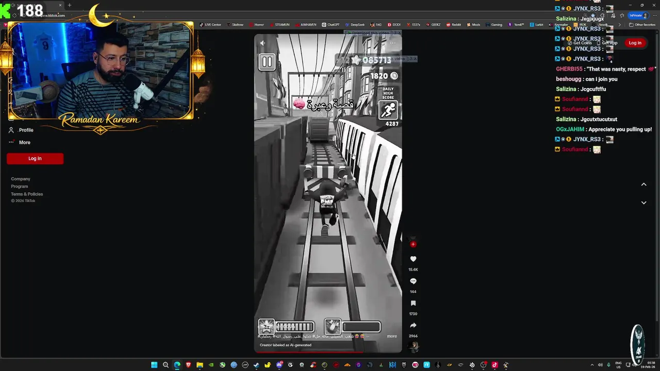The width and height of the screenshot is (660, 371).
Task: Open Windows Search from the taskbar
Action: coord(166,365)
